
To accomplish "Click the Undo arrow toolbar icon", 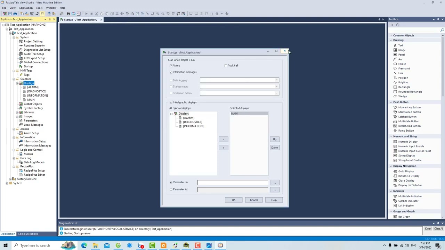I will click(x=168, y=14).
